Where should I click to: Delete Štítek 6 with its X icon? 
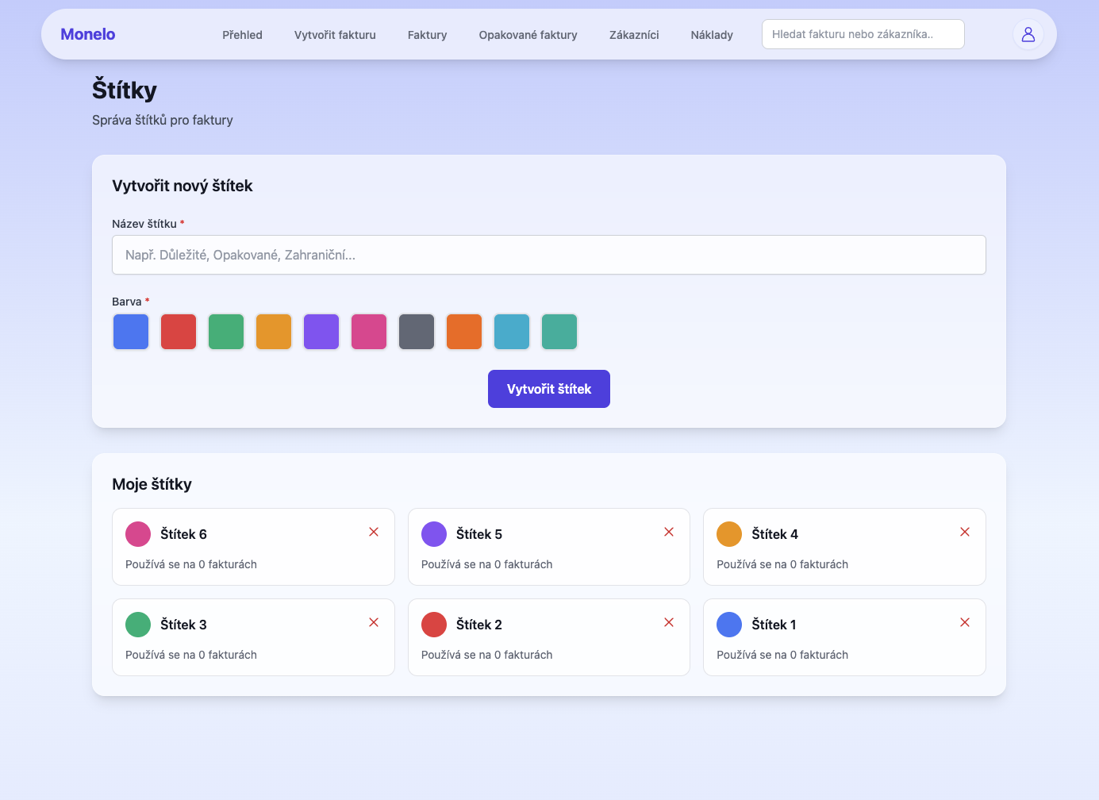point(373,532)
